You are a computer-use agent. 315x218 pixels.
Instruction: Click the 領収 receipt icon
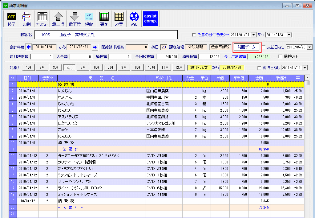pos(89,18)
